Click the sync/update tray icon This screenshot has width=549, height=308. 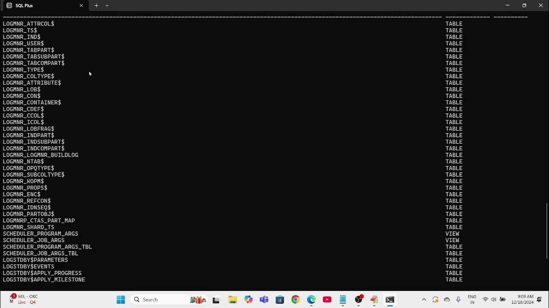(435, 299)
